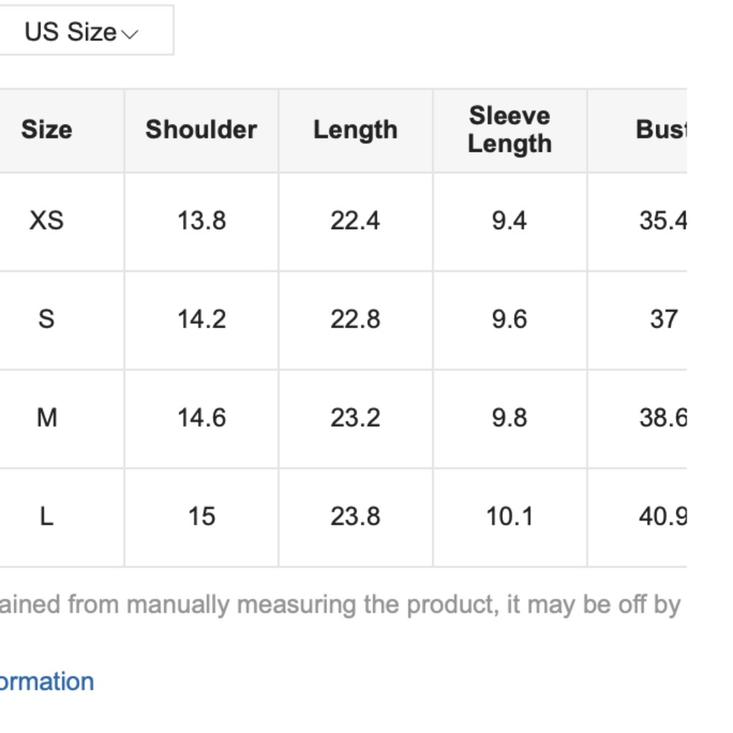Click the XS shoulder value 13.8

point(201,220)
